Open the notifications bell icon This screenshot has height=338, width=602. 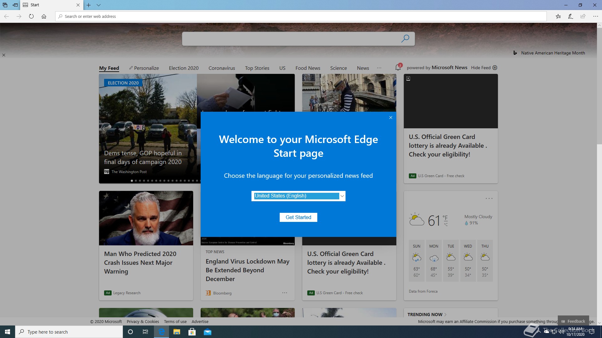pyautogui.click(x=398, y=67)
